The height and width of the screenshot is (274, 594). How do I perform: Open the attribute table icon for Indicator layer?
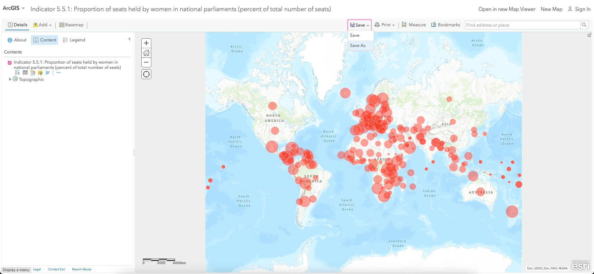pos(25,73)
